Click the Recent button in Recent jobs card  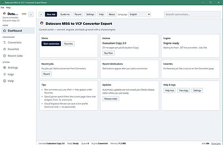pos(47,74)
